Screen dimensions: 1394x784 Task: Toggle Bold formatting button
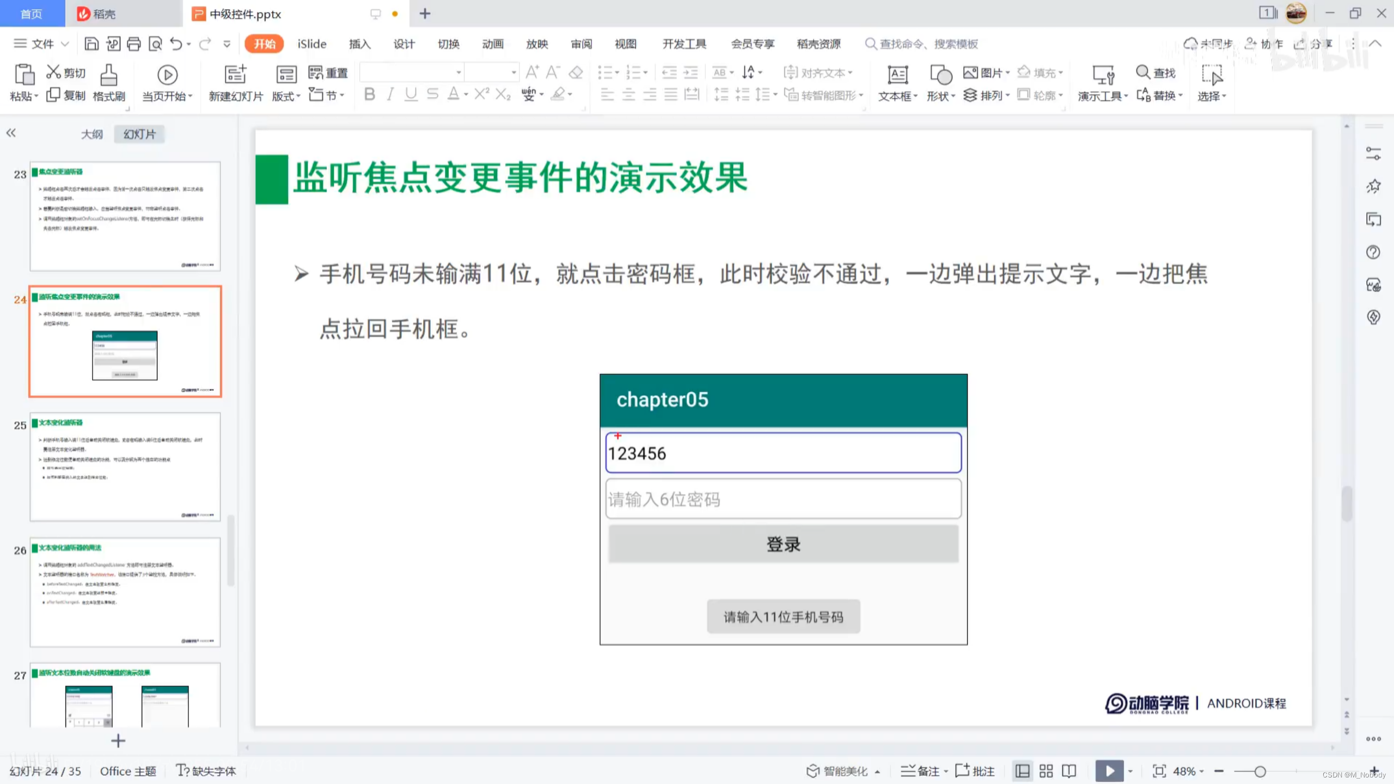(x=370, y=95)
